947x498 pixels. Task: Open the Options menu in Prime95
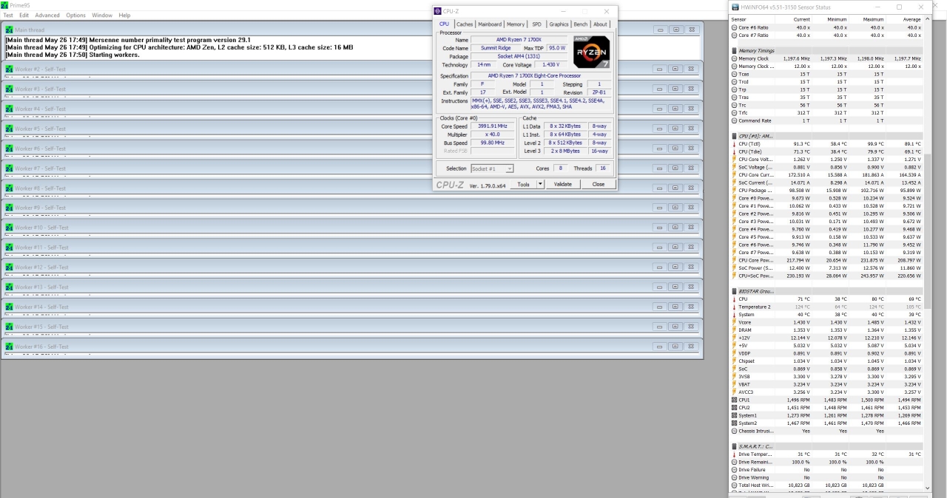75,15
